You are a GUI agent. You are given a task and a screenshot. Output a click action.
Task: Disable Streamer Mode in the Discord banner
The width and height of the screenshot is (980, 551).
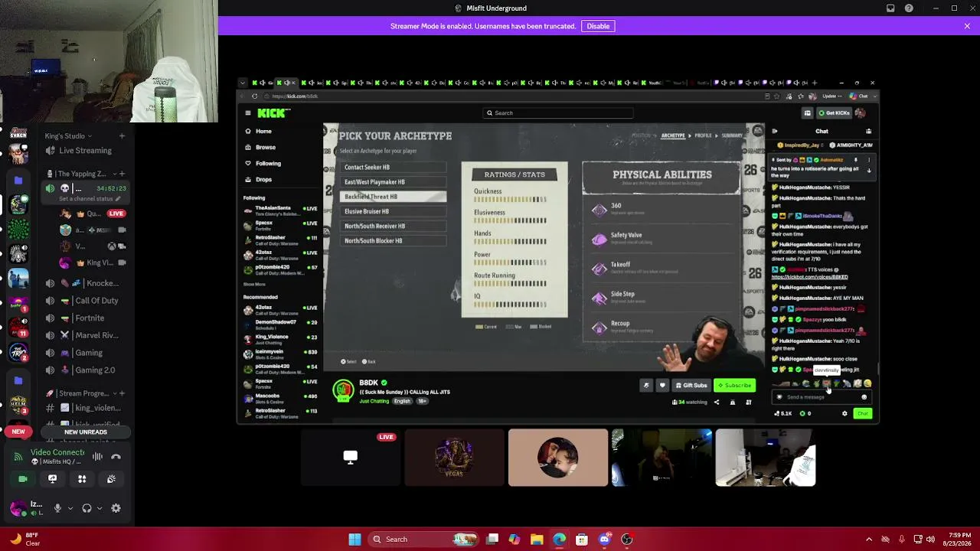(598, 26)
